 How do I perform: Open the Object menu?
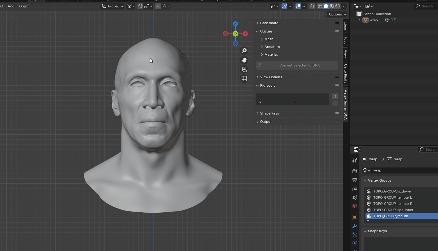click(24, 6)
